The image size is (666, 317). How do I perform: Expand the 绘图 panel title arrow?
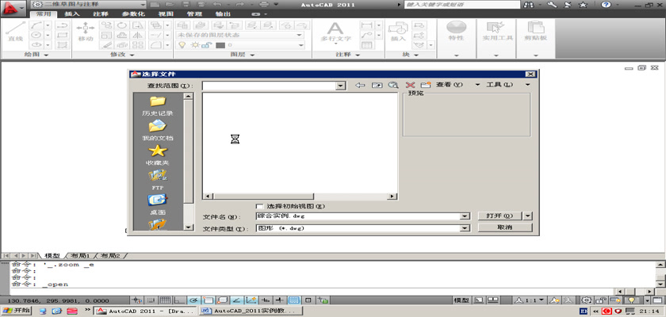pos(46,55)
